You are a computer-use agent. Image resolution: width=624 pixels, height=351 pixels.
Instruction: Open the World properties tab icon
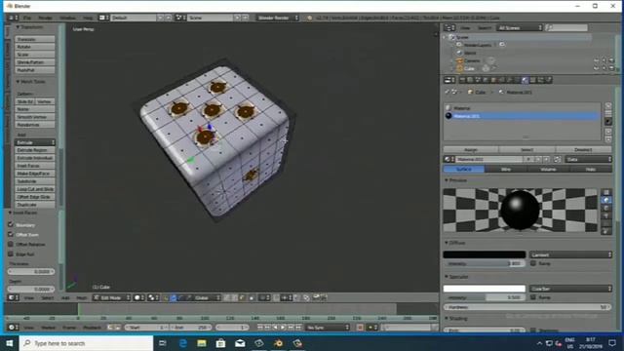486,80
